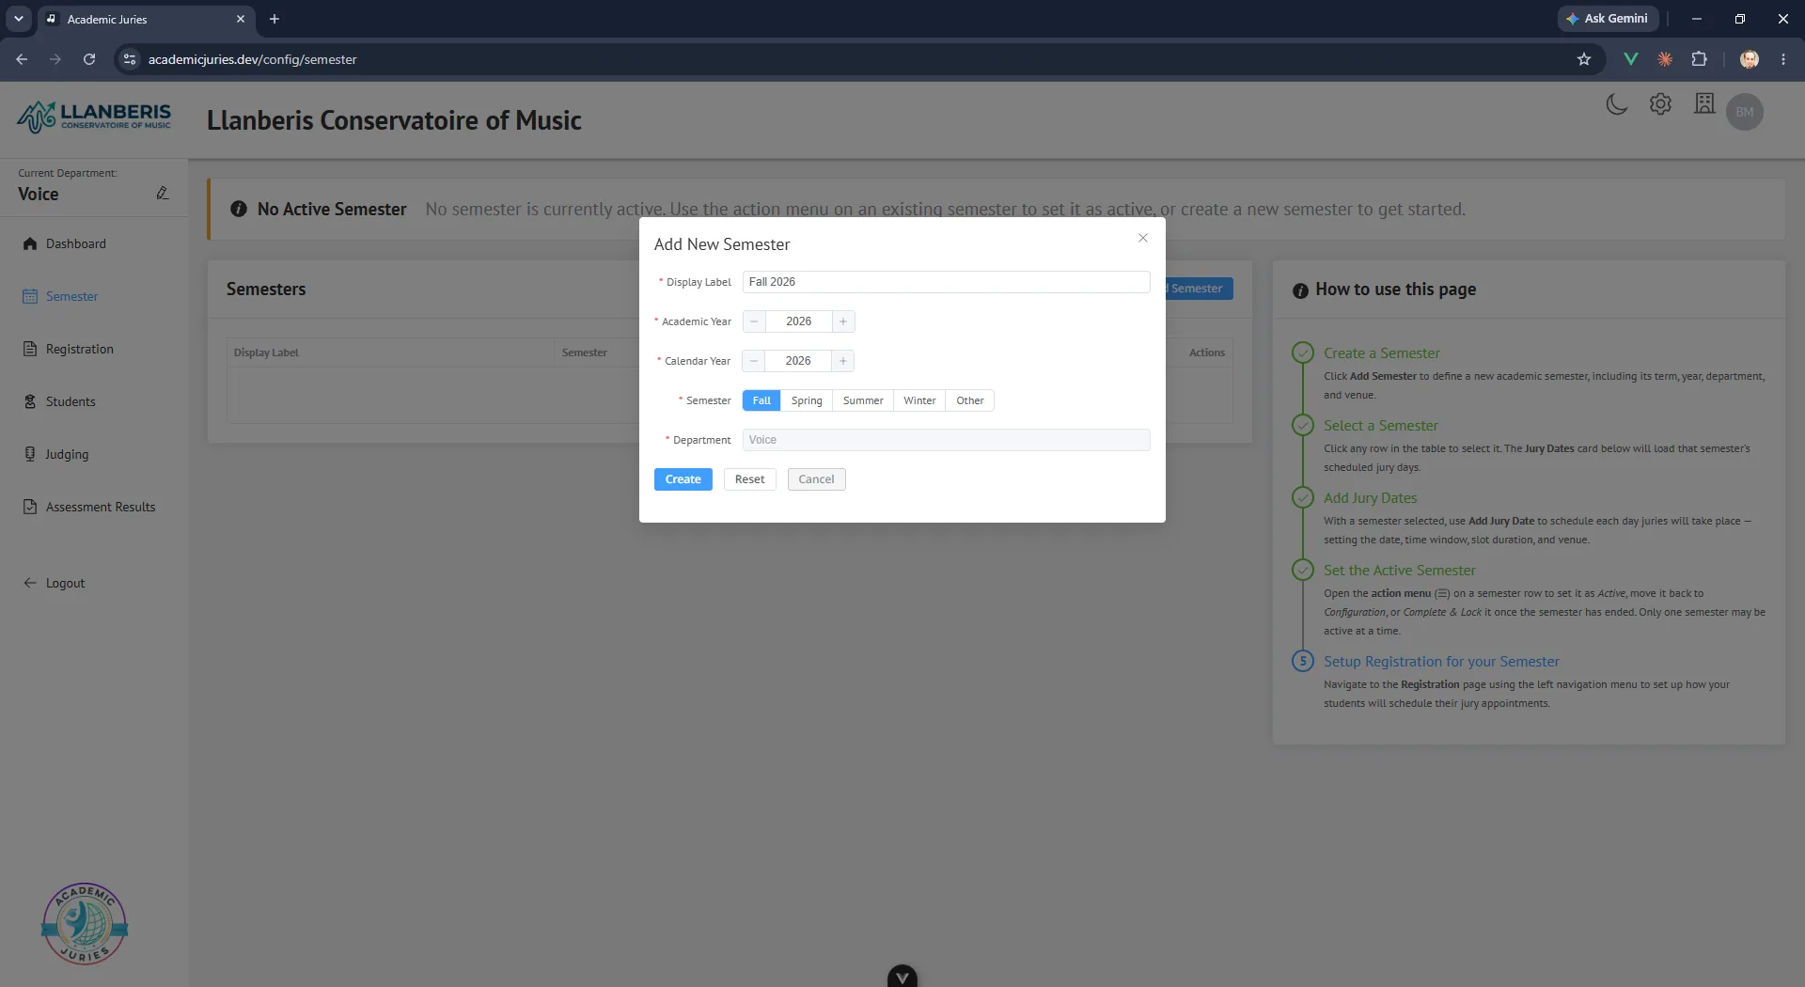Image resolution: width=1805 pixels, height=987 pixels.
Task: Click the Create button
Action: 683,479
